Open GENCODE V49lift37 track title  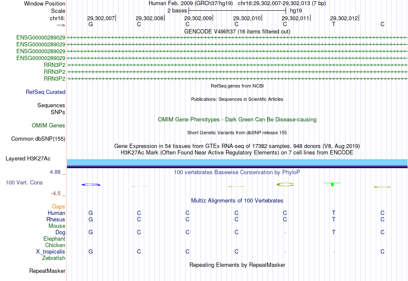click(x=237, y=31)
